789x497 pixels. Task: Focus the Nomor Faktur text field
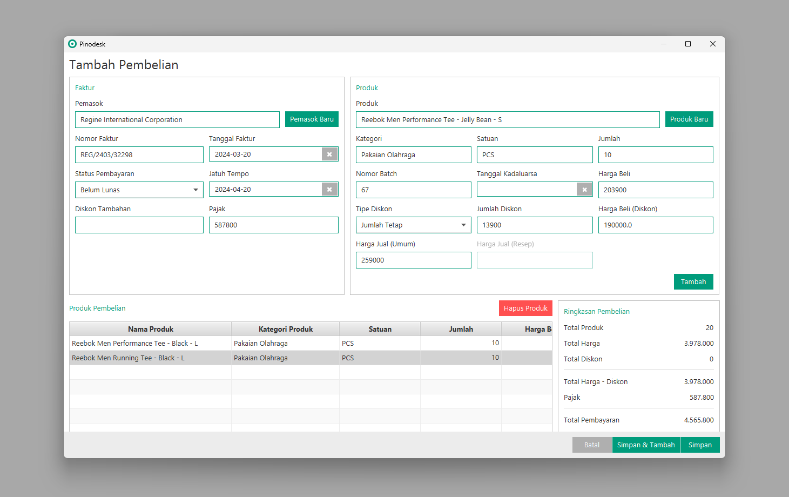click(139, 155)
